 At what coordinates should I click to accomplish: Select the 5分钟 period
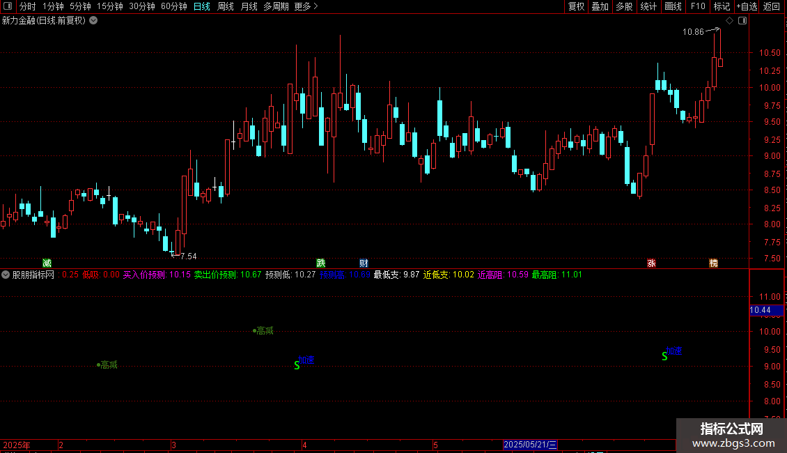coord(80,6)
